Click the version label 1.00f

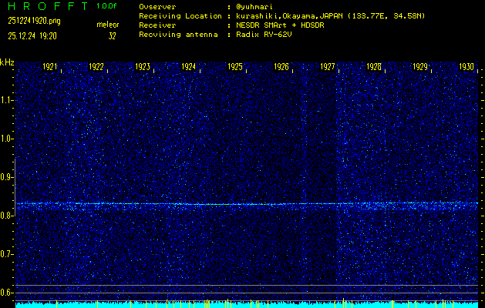[x=106, y=6]
